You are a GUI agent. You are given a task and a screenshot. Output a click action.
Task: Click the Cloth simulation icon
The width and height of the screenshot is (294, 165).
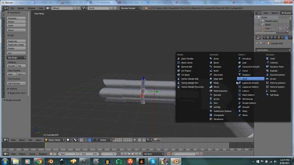(x=267, y=59)
